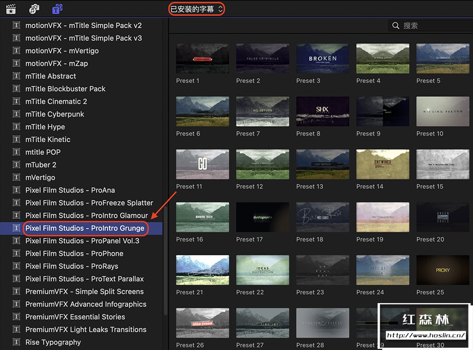473x350 pixels.
Task: Select mTitle Abstract category
Action: tap(50, 76)
